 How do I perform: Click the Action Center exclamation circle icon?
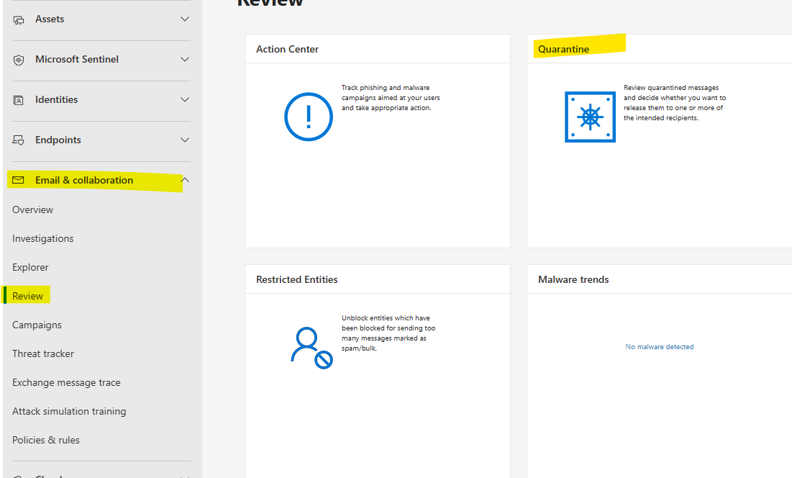(x=309, y=117)
